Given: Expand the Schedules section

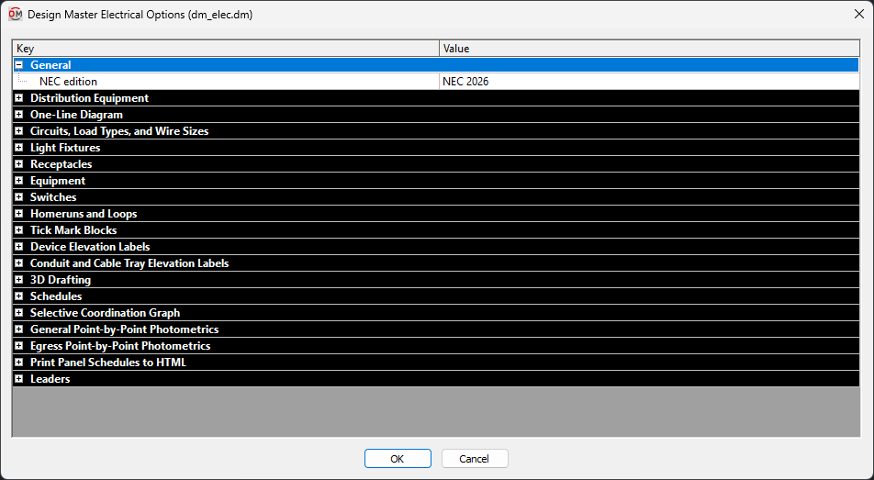Looking at the screenshot, I should click(19, 296).
